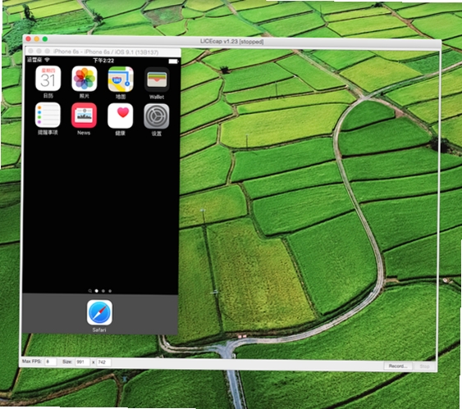This screenshot has height=409, width=462.
Task: Launch the News app
Action: point(84,116)
